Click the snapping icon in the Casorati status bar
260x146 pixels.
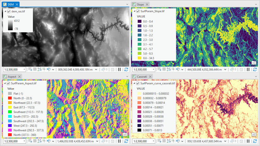pyautogui.click(x=159, y=141)
